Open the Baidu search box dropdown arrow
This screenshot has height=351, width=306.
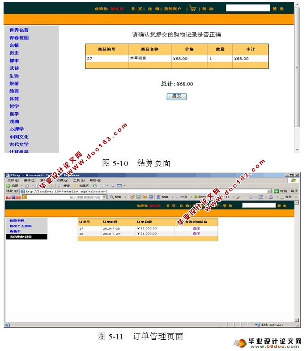(x=104, y=197)
